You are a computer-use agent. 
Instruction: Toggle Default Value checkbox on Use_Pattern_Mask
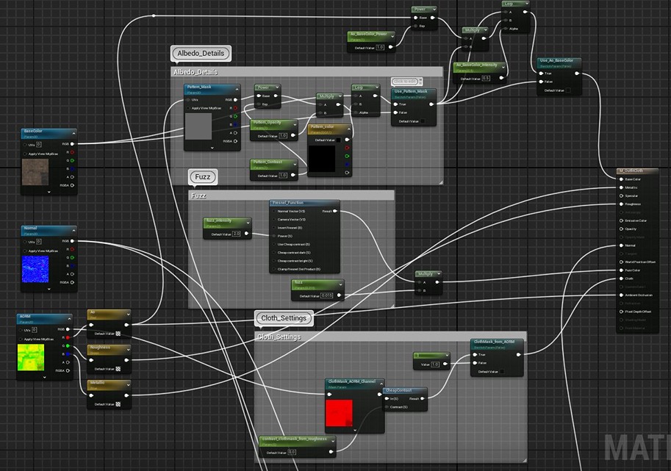(x=422, y=121)
